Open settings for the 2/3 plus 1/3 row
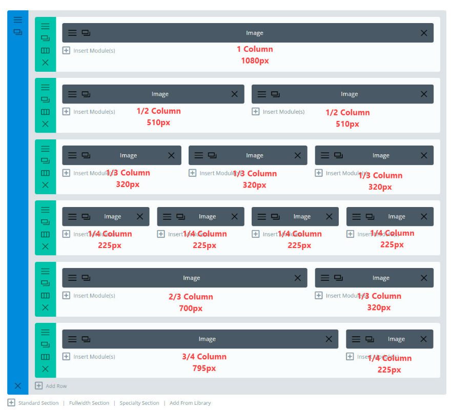Viewport: 451px width, 412px height. coord(45,271)
